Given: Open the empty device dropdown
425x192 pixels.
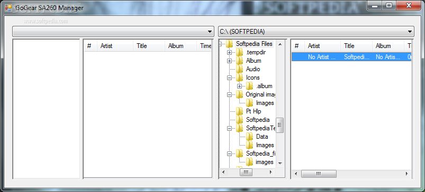Looking at the screenshot, I should click(x=113, y=32).
